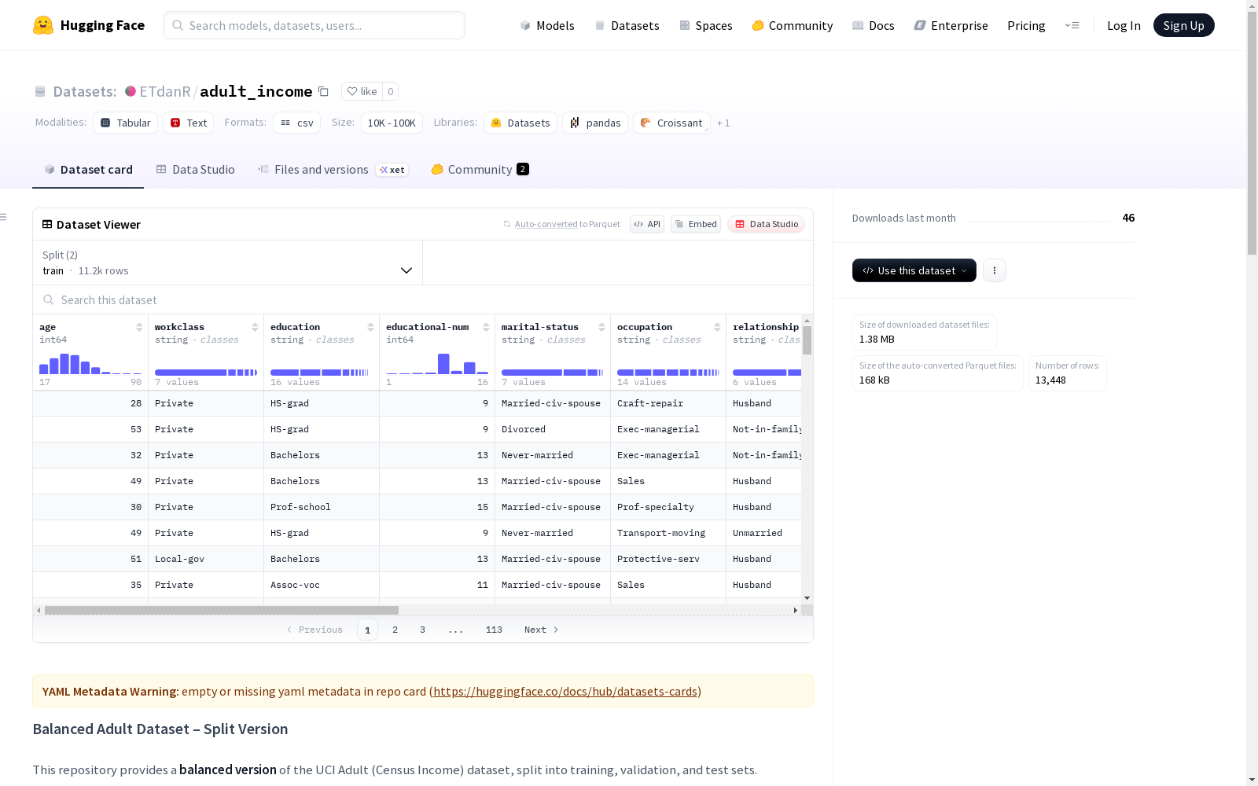Open the Use this dataset dropdown
This screenshot has width=1258, height=786.
coord(914,270)
